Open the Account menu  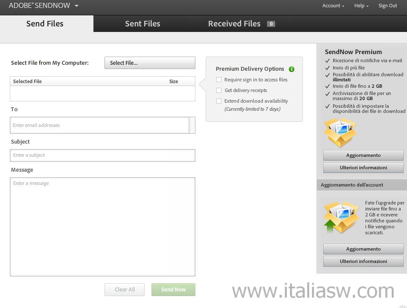click(x=333, y=6)
